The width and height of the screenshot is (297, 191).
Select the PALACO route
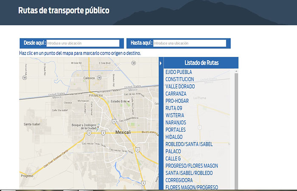pos(173,152)
